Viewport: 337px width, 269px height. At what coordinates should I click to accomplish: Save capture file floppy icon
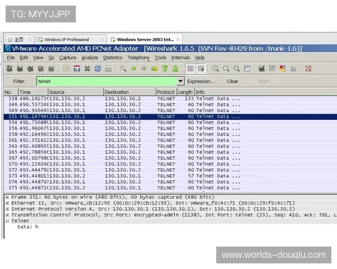point(77,68)
